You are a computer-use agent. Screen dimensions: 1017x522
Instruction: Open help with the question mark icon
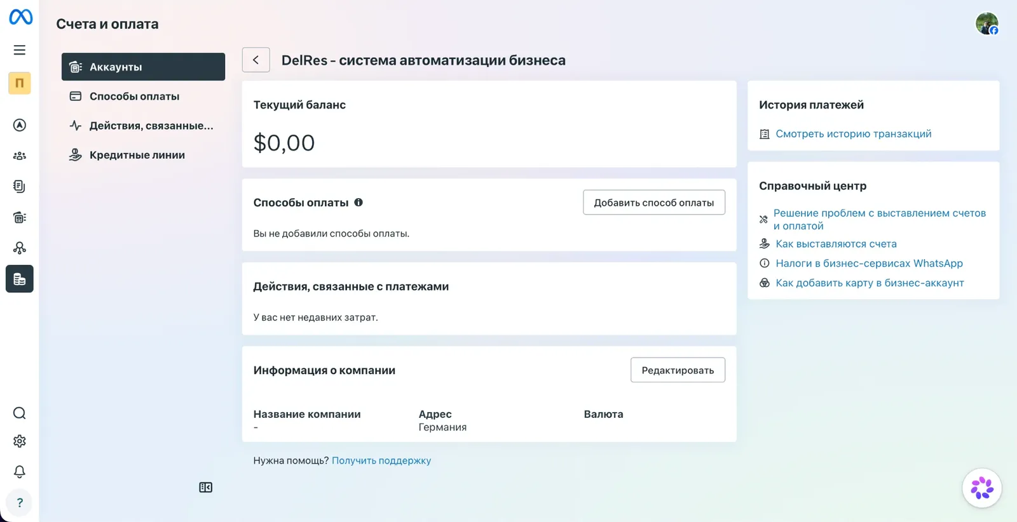click(20, 503)
